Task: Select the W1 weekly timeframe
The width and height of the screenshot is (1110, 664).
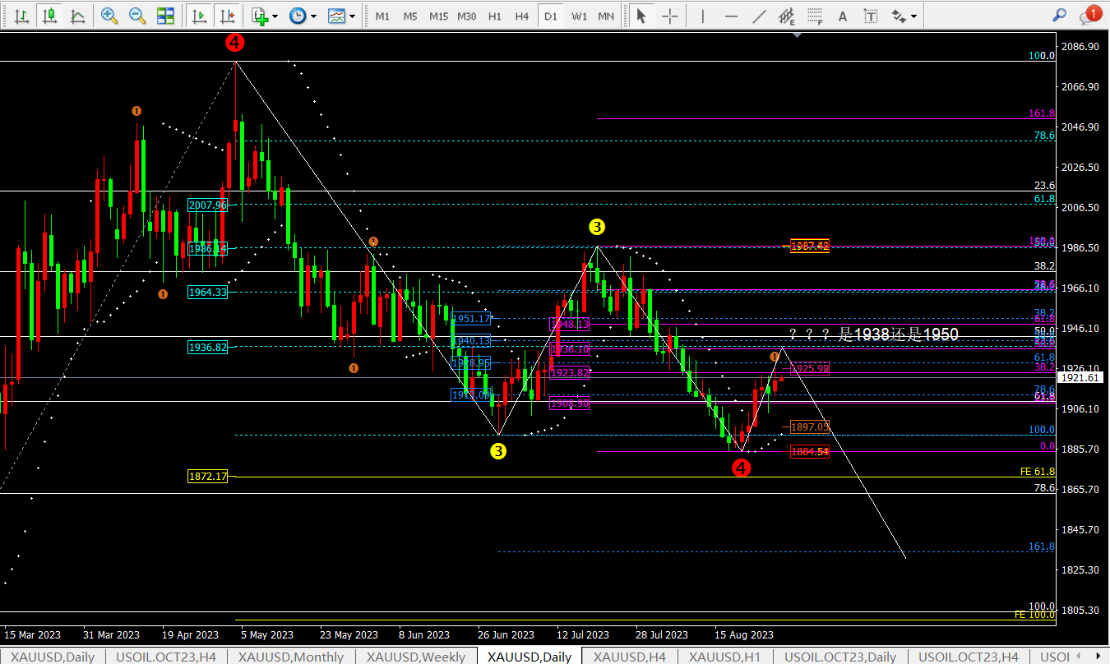Action: [579, 16]
